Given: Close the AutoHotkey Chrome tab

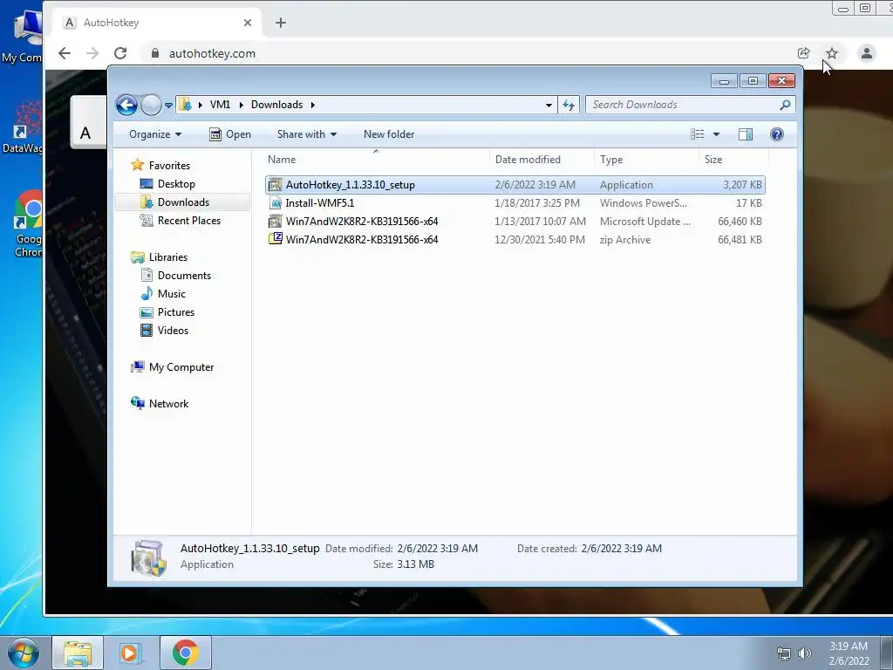Looking at the screenshot, I should (x=247, y=23).
